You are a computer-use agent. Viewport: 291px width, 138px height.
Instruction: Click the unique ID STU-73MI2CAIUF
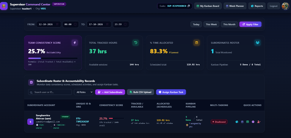click(82, 120)
